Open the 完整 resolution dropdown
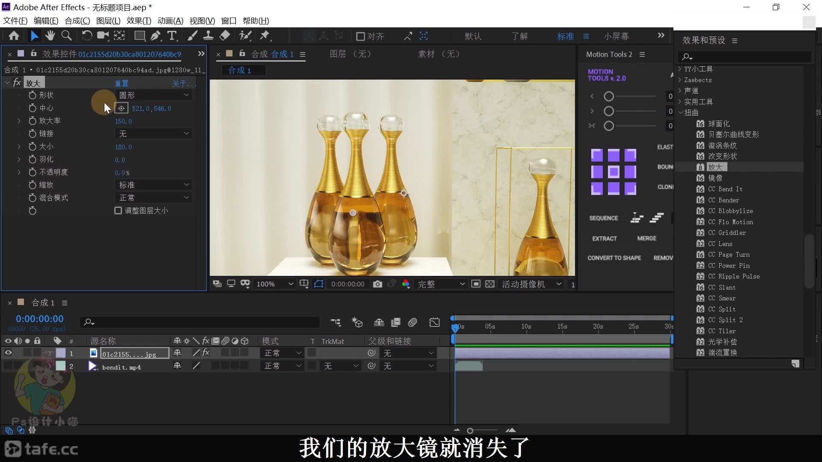Screen dimensions: 822x462 pyautogui.click(x=441, y=284)
